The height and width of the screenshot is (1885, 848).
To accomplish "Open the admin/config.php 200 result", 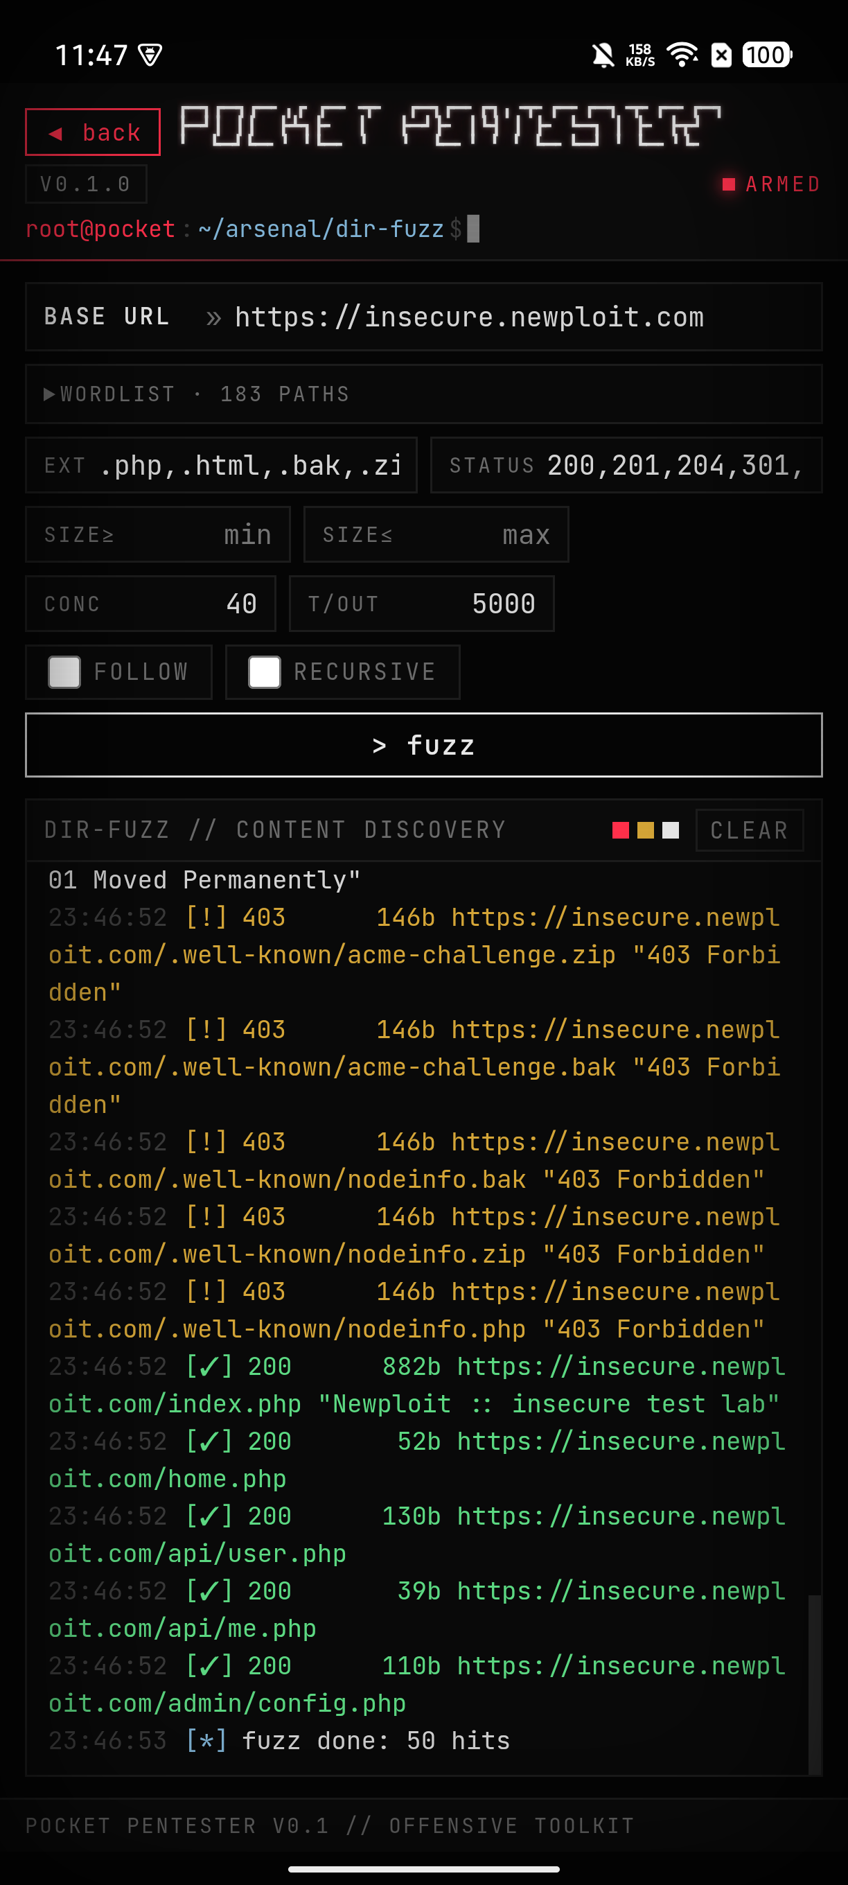I will point(416,1684).
